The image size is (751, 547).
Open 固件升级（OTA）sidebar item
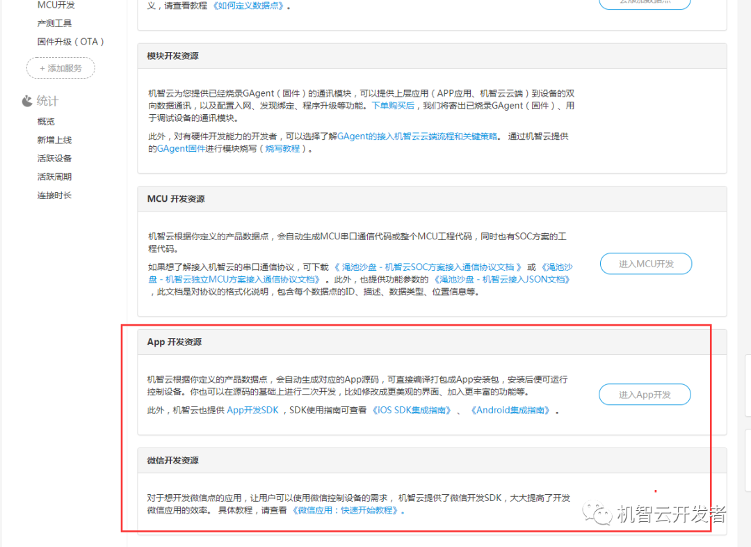point(71,42)
